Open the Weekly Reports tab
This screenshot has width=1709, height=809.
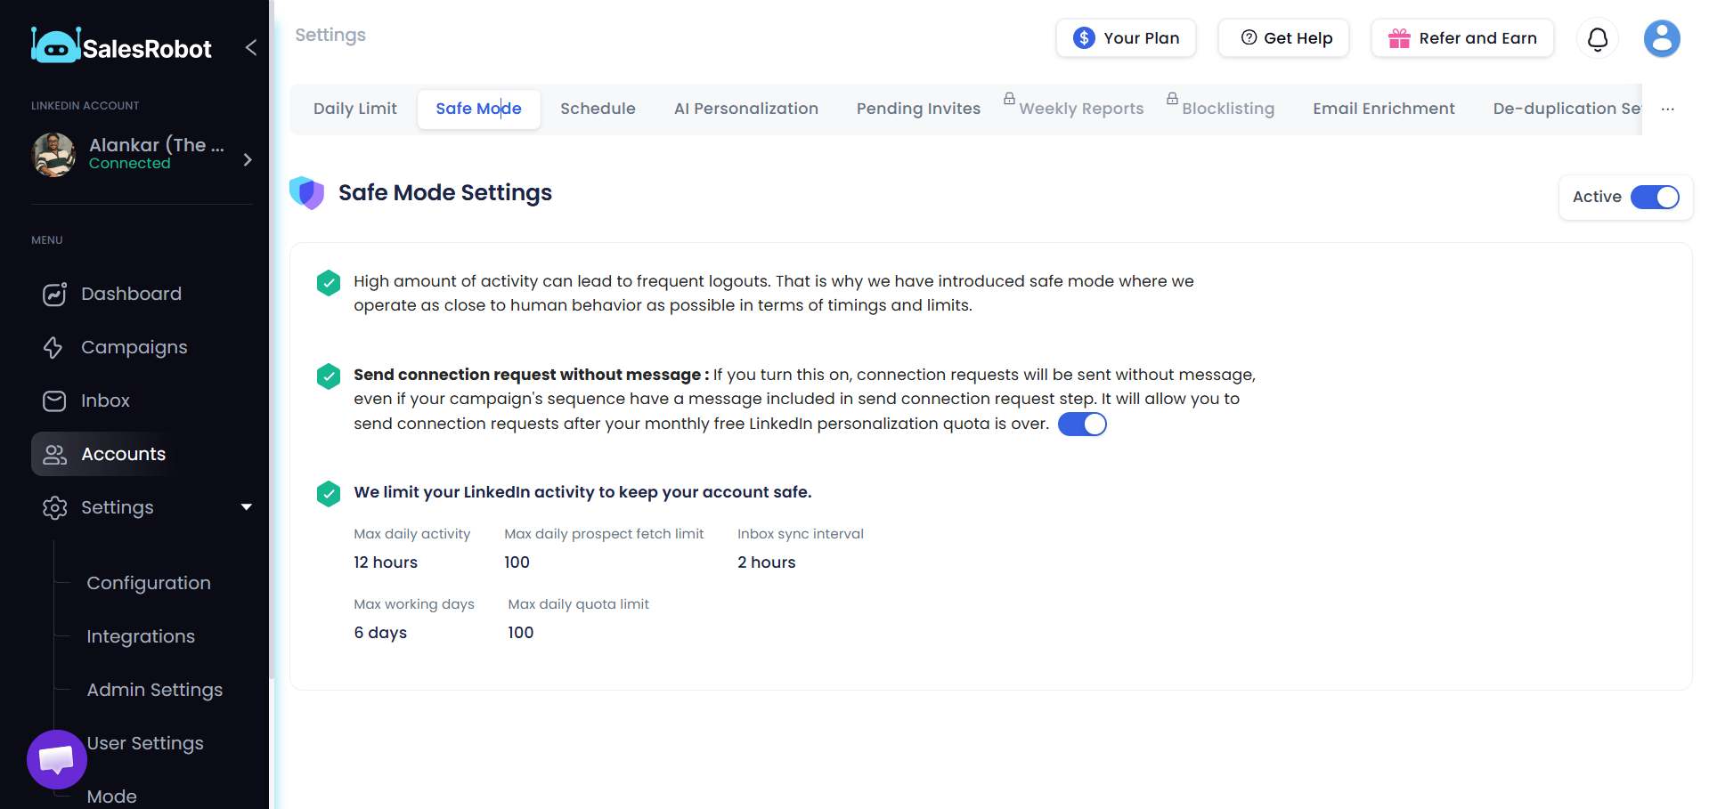click(1081, 109)
